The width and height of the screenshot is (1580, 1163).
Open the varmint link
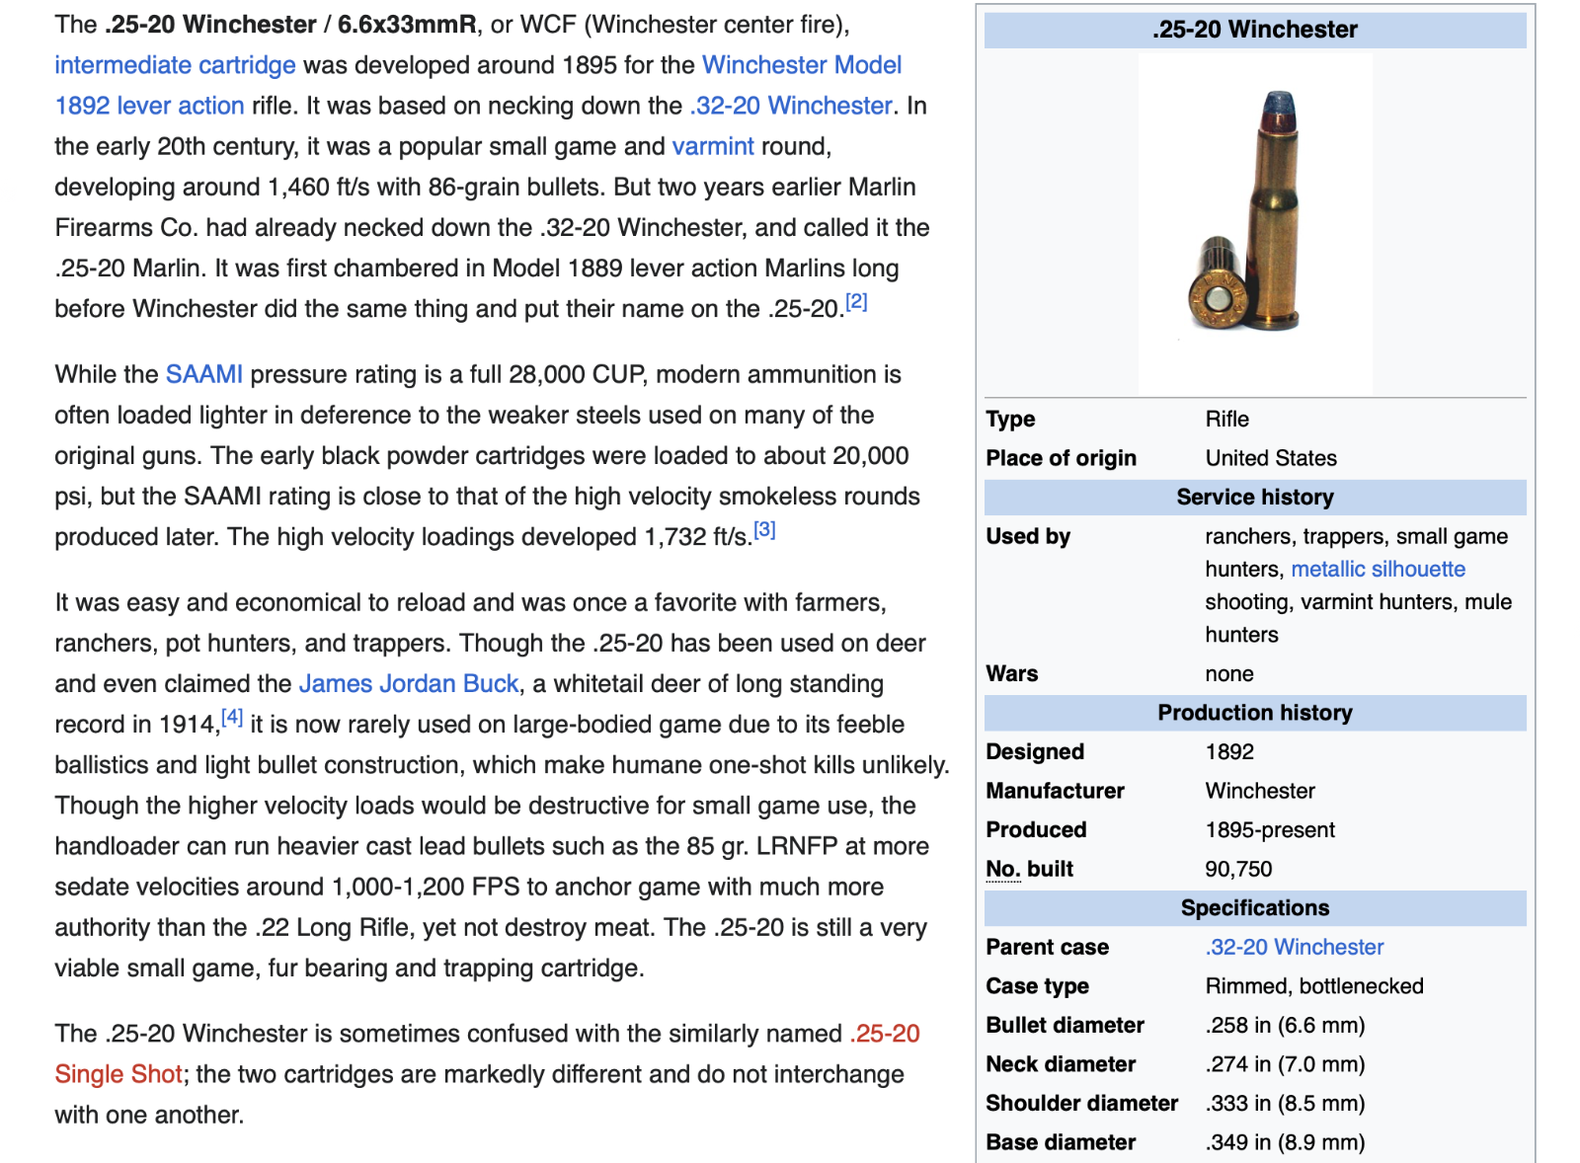pyautogui.click(x=713, y=146)
